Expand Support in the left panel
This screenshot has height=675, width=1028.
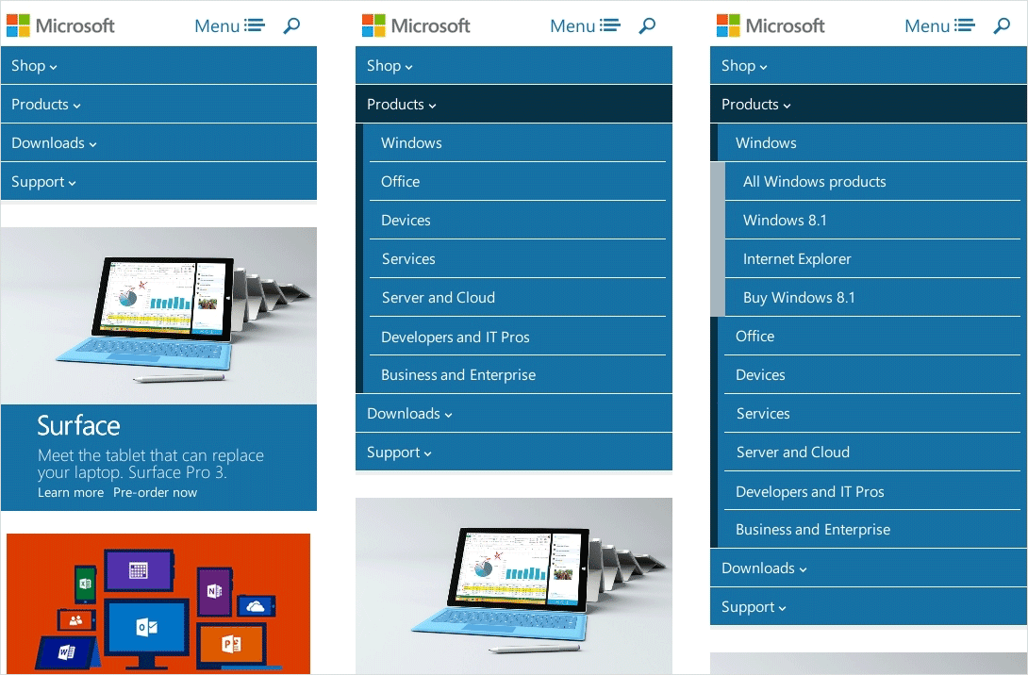158,182
